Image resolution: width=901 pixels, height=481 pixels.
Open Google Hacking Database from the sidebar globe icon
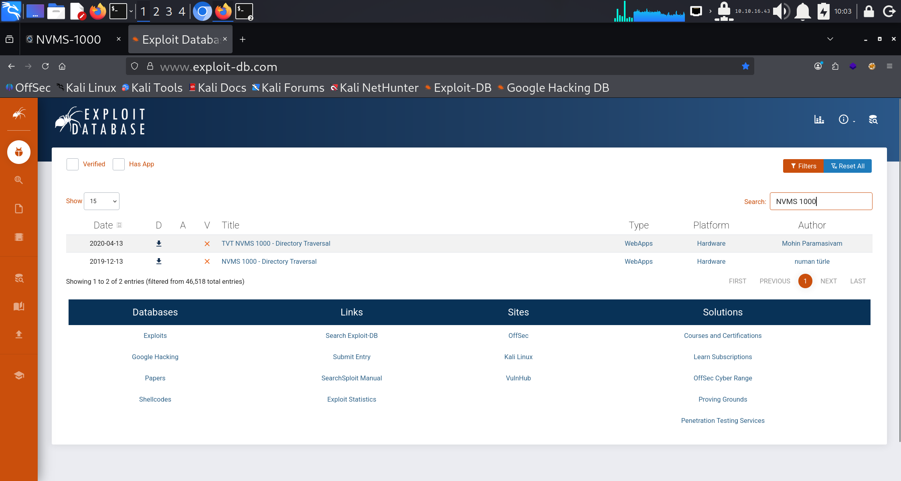point(19,180)
